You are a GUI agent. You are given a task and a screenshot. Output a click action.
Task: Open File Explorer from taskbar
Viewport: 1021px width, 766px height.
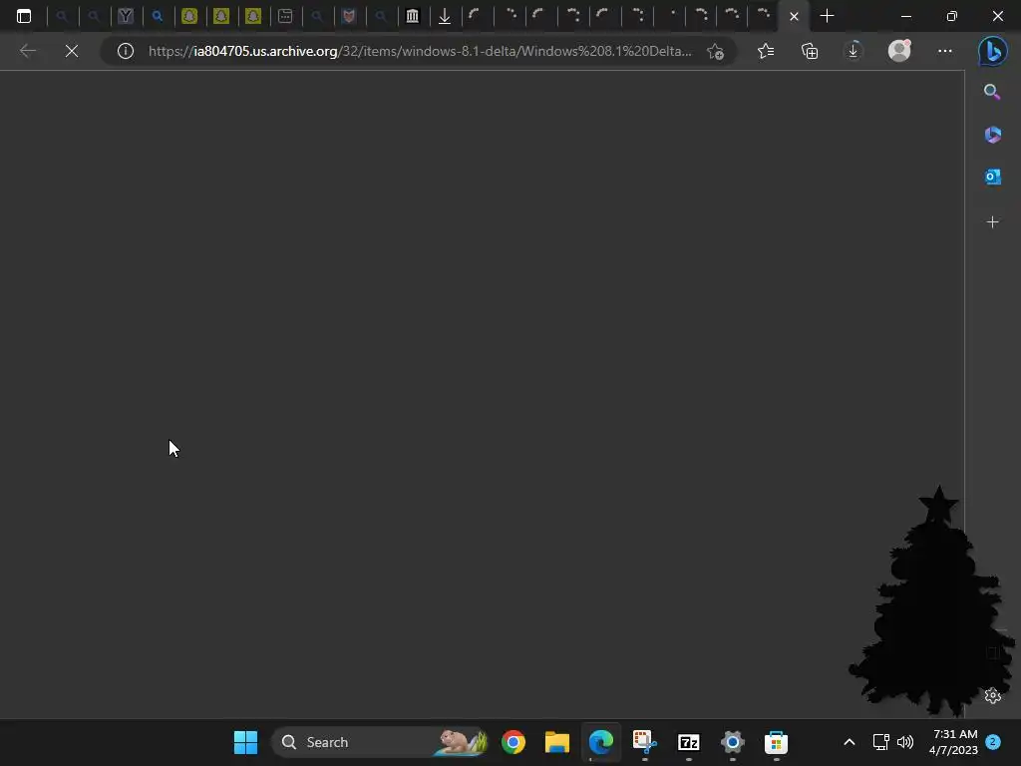click(556, 742)
